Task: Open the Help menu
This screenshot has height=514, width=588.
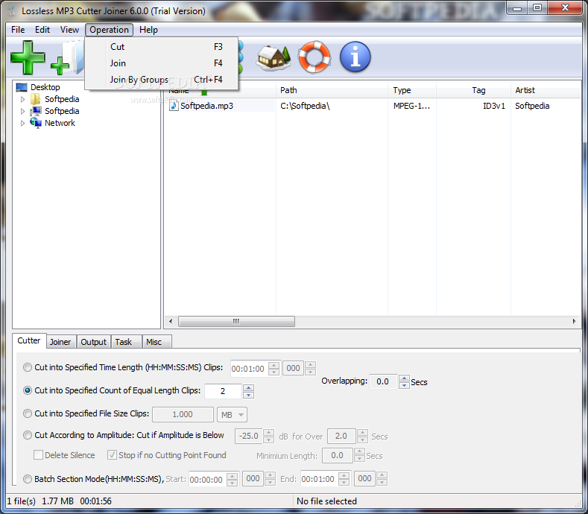Action: (148, 30)
